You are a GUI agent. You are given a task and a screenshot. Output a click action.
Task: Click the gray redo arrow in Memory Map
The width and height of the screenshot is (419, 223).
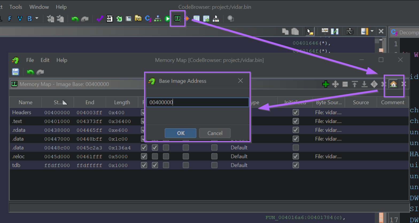40,72
